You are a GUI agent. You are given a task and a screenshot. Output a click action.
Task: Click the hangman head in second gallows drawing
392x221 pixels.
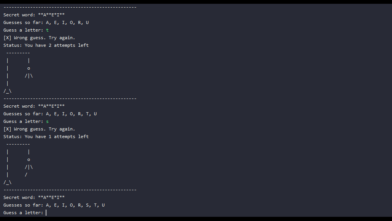(29, 159)
